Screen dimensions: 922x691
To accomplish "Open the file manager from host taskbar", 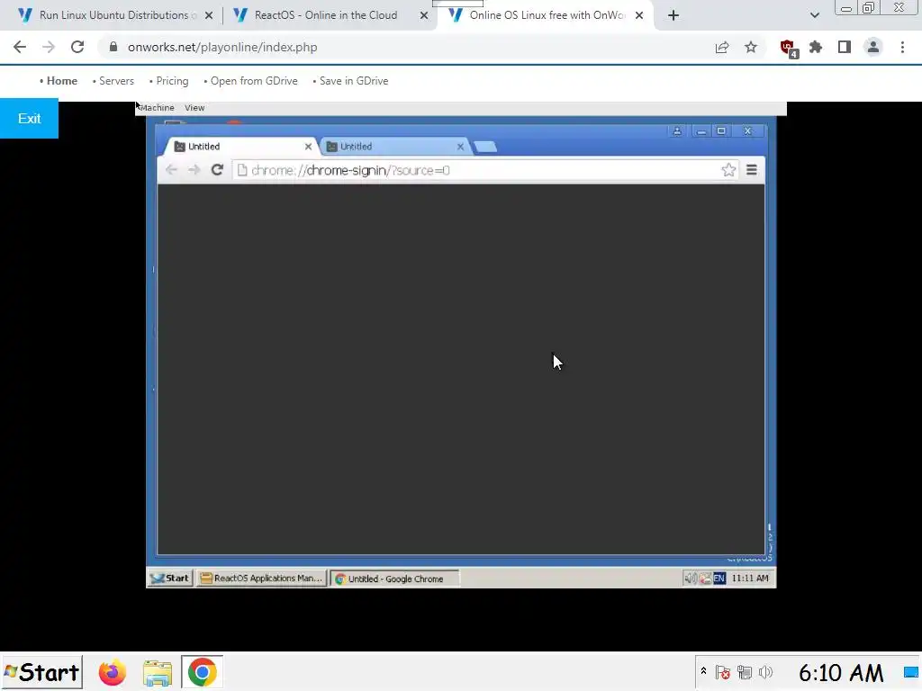I will point(157,673).
